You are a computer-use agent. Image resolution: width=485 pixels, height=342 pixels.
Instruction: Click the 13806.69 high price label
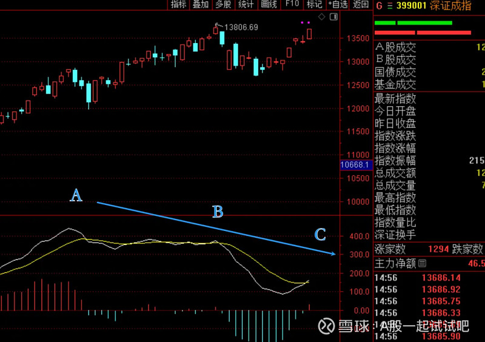coord(241,27)
